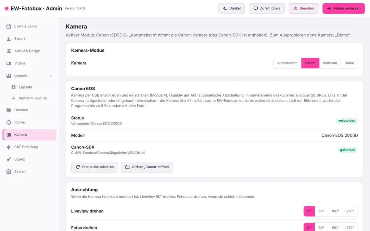Go to the Lizenz page
This screenshot has width=370, height=231.
(30, 159)
